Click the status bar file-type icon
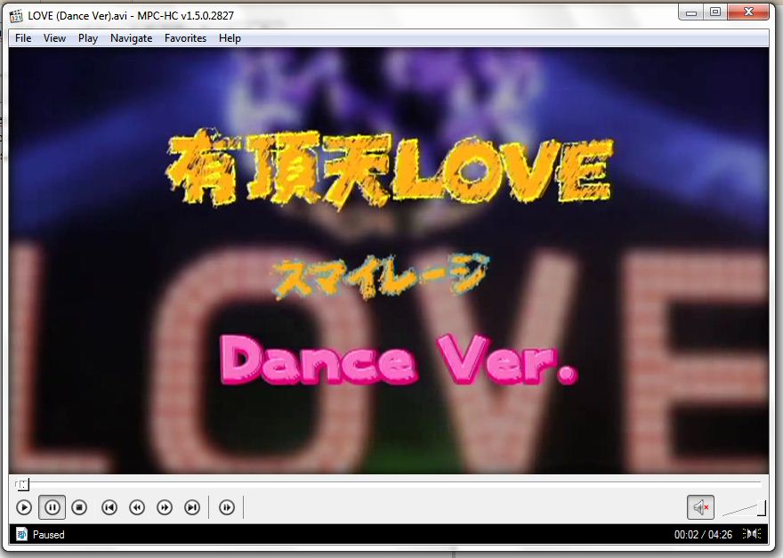This screenshot has height=558, width=783. [21, 534]
